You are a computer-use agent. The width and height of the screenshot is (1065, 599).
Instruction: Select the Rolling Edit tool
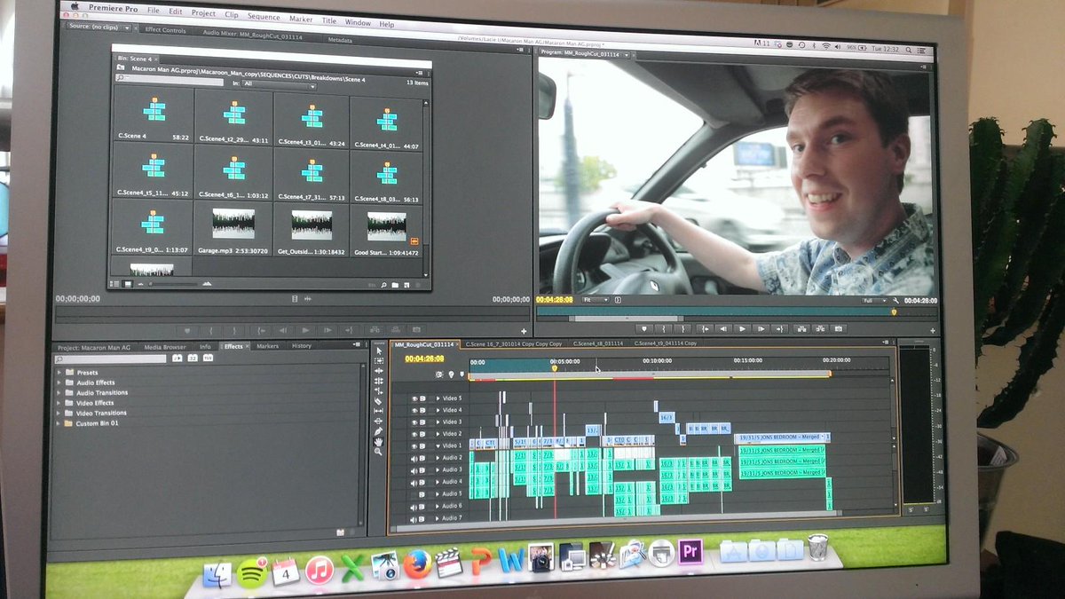click(378, 381)
